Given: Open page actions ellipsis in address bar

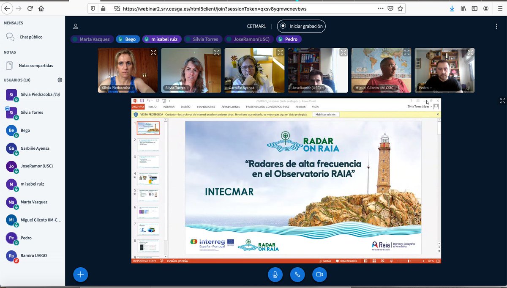Looking at the screenshot, I should (381, 8).
